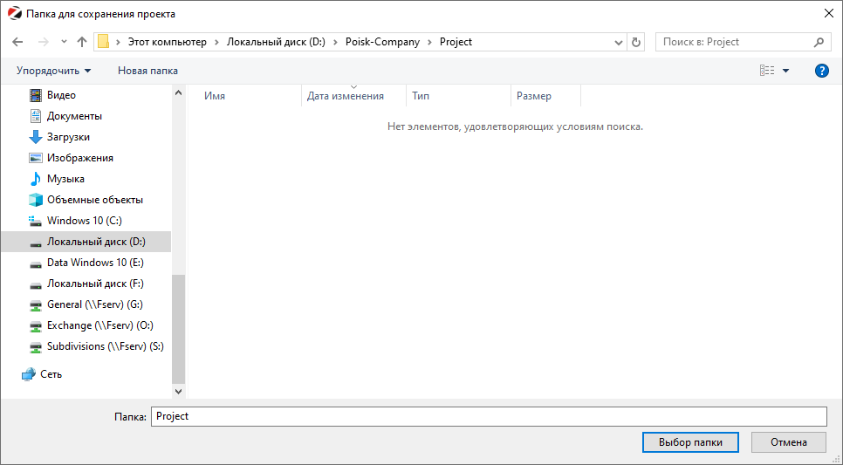
Task: Click the Новая папка button
Action: (x=147, y=71)
